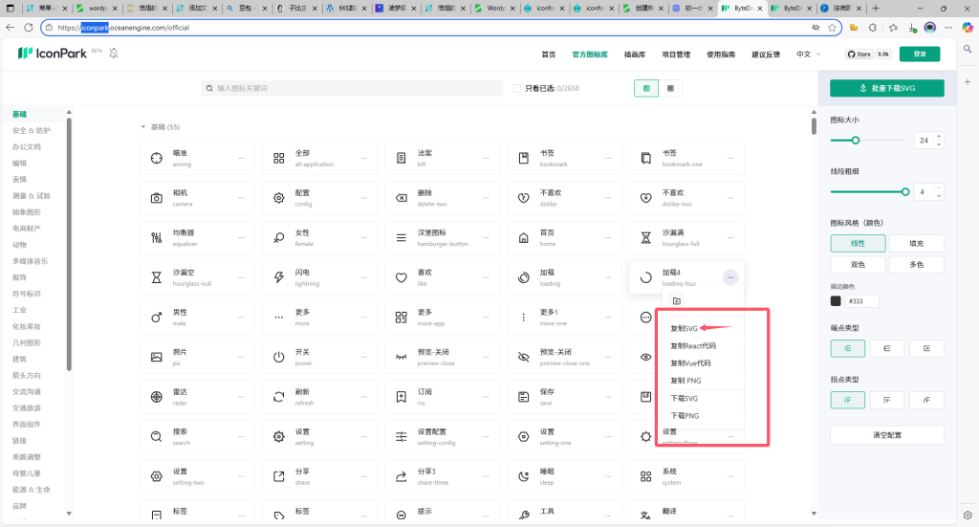Screen dimensions: 979x527
Task: Switch icon style to 填充 (filled)
Action: pos(916,243)
